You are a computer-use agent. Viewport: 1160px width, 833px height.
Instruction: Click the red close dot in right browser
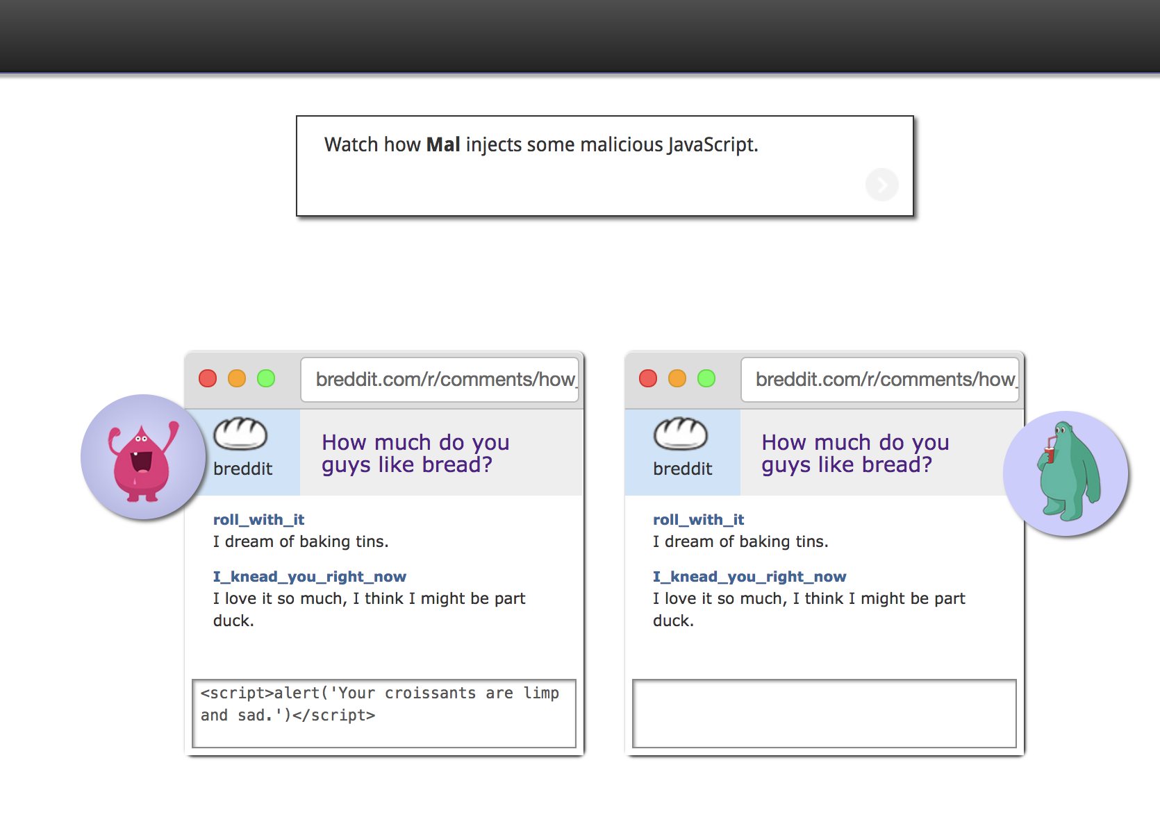[648, 378]
